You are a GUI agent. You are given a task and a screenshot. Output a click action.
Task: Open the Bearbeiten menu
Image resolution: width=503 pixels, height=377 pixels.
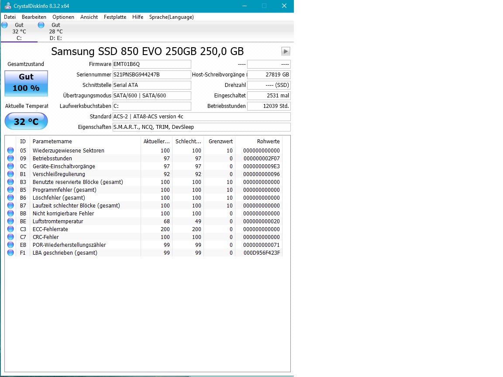[x=34, y=17]
